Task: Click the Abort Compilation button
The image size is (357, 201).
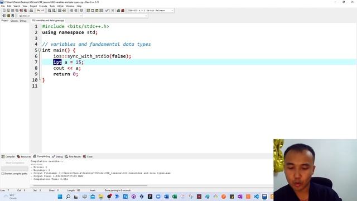Action: (15, 163)
